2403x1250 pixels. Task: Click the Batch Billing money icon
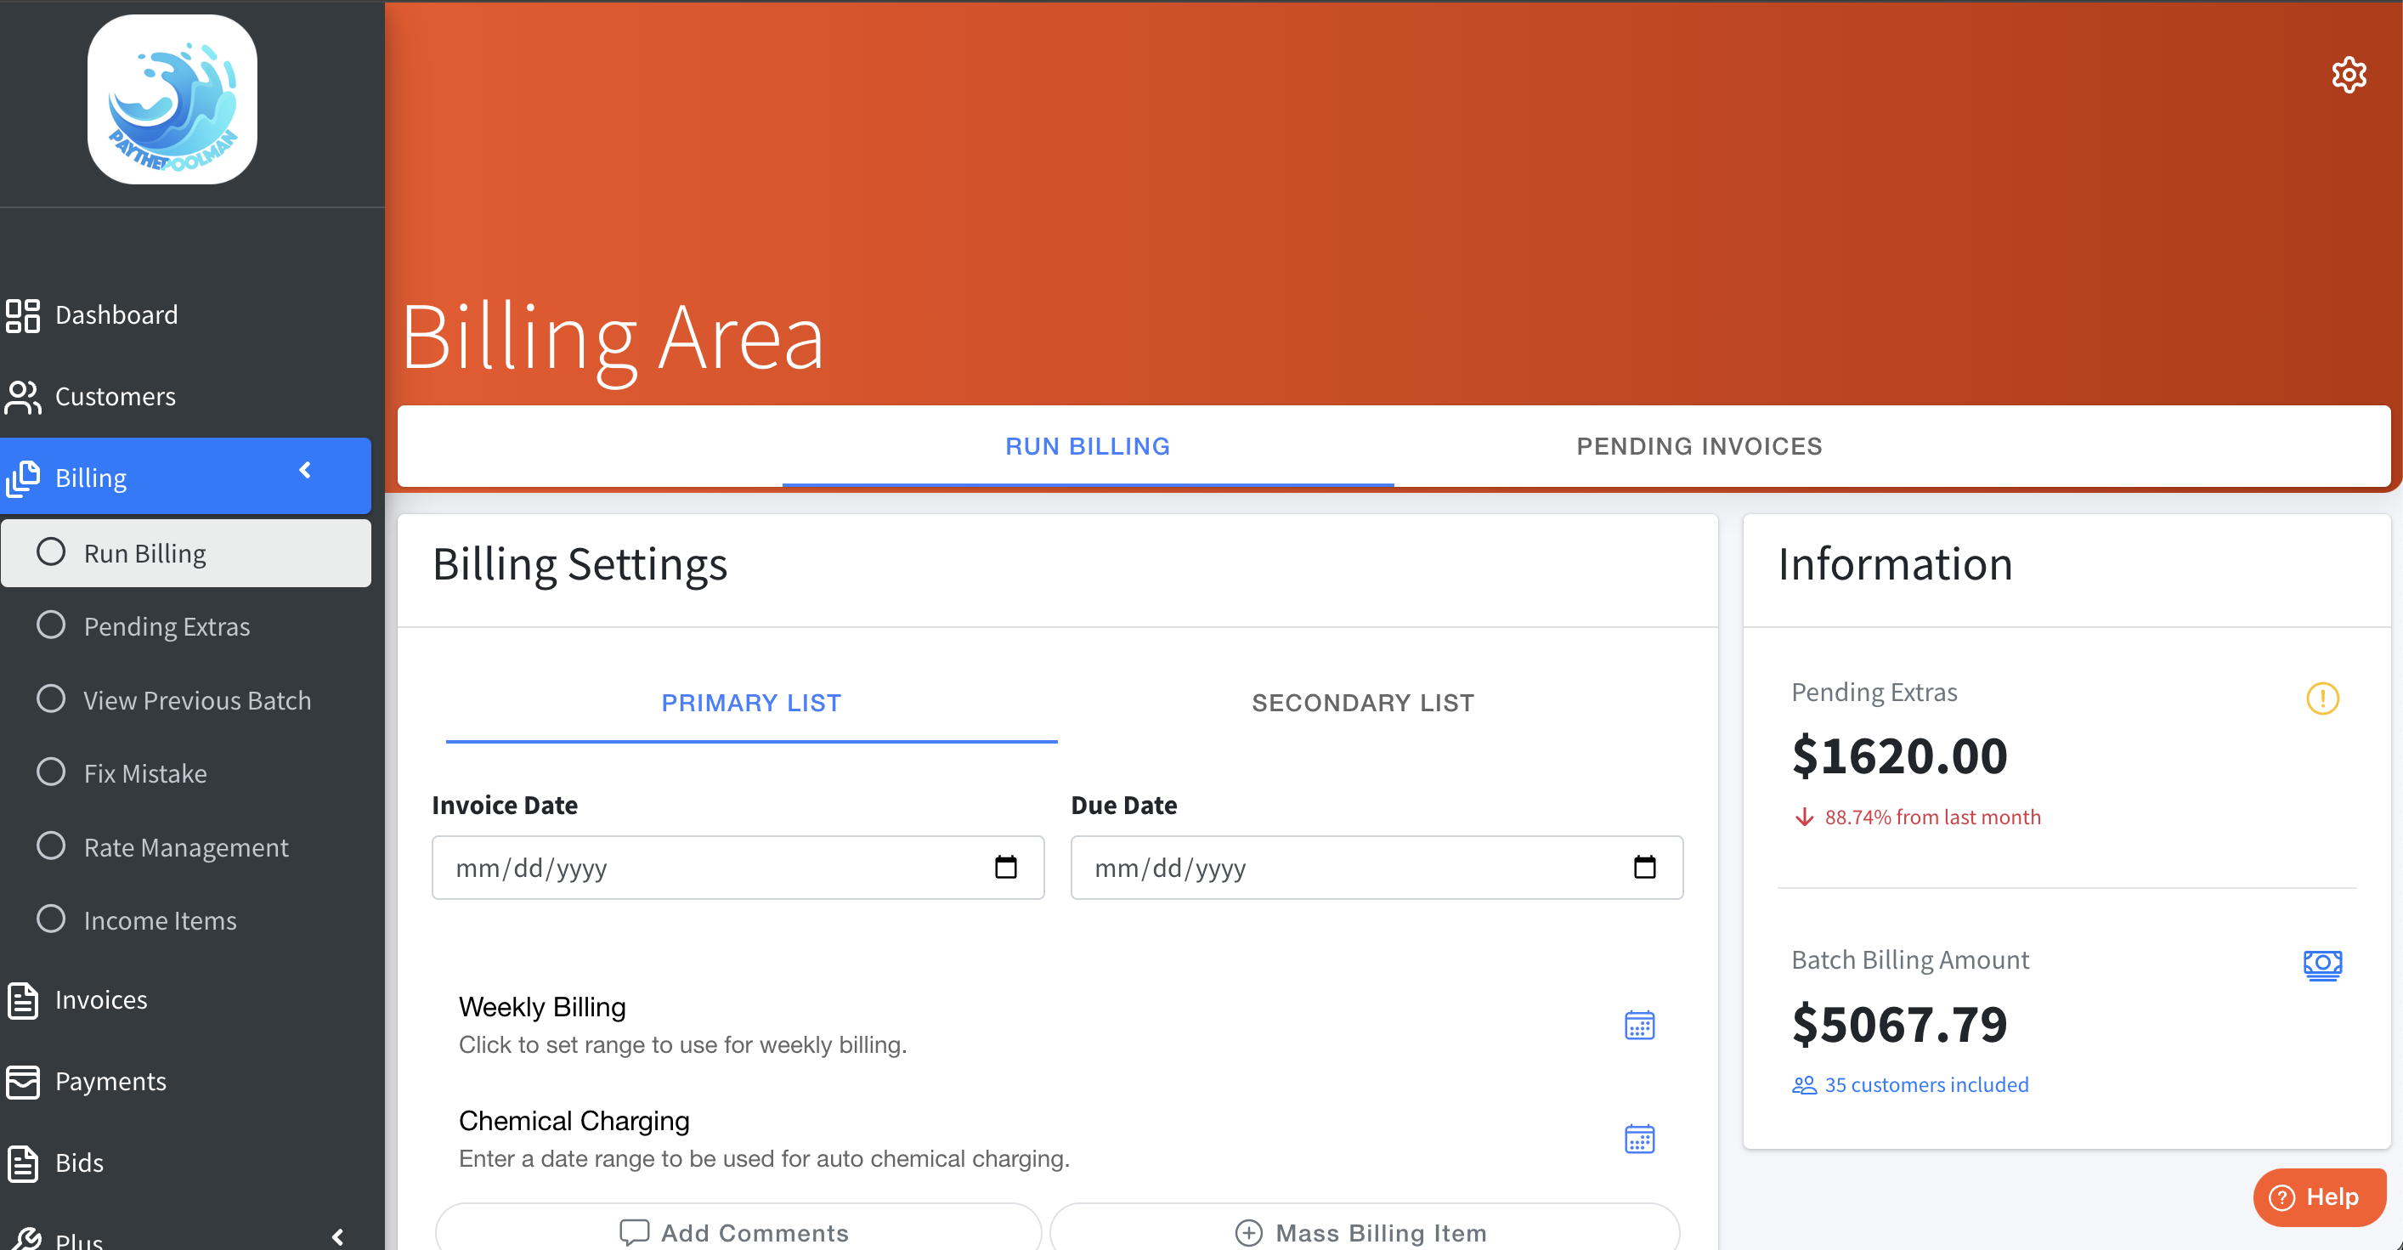[2321, 964]
